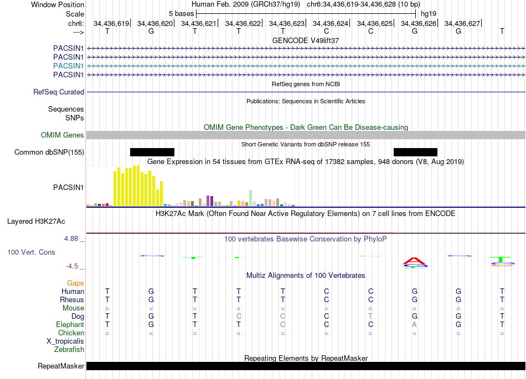Click the RepeatMasker track label
The height and width of the screenshot is (379, 526).
tap(61, 366)
